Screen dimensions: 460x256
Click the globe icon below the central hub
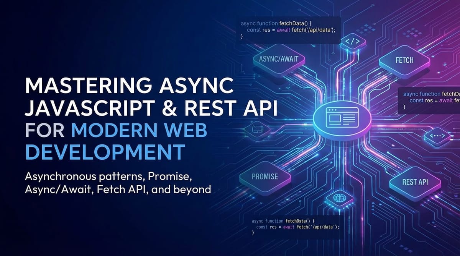click(339, 198)
